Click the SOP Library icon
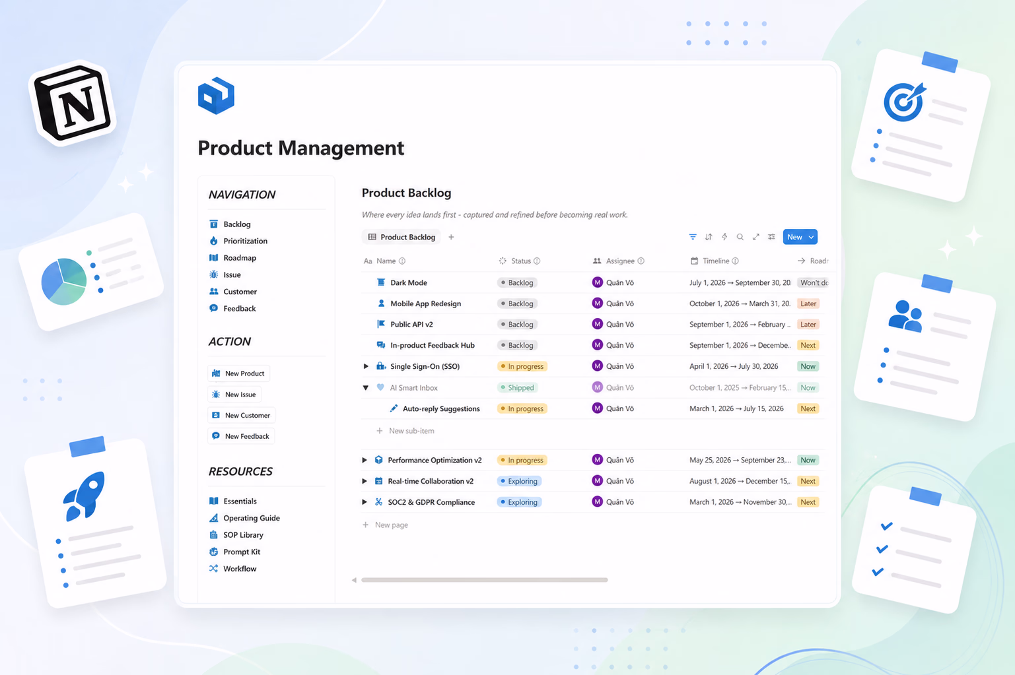 pyautogui.click(x=213, y=534)
